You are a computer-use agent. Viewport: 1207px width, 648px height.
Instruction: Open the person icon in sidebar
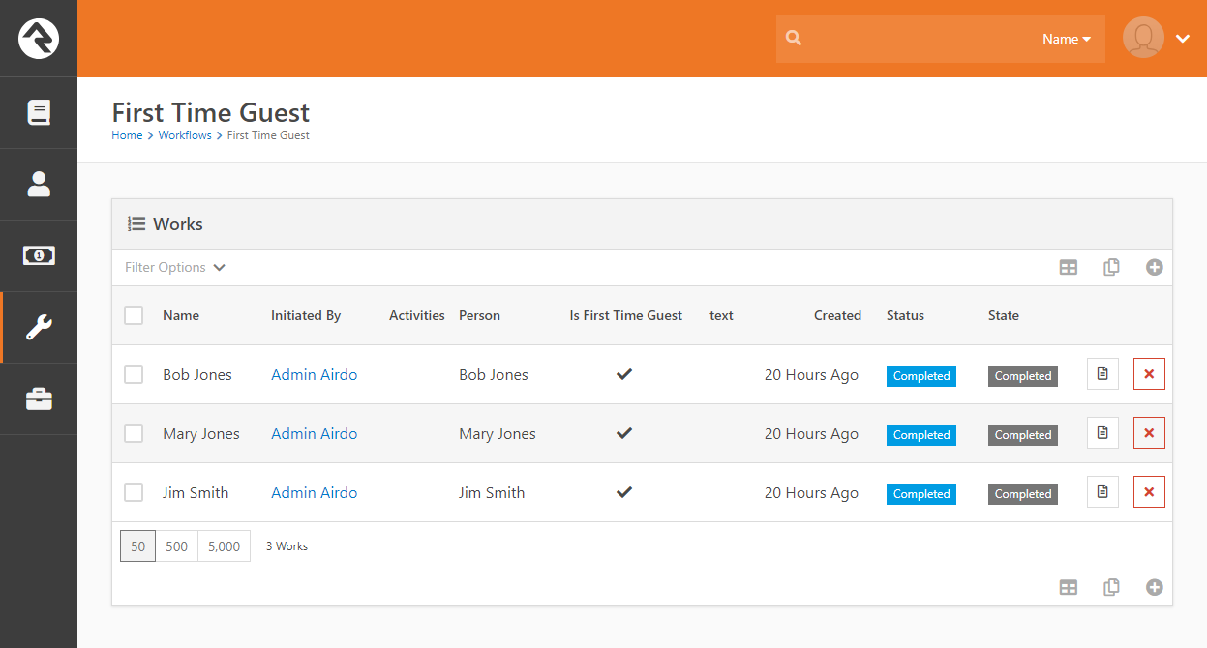pyautogui.click(x=39, y=184)
